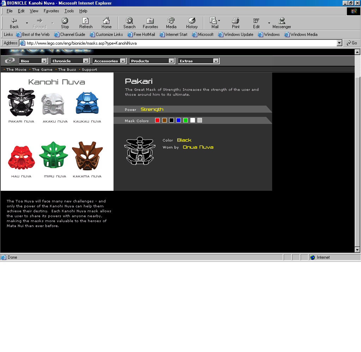Screen dimensions: 361x352
Task: Click the Refresh page icon
Action: [86, 21]
